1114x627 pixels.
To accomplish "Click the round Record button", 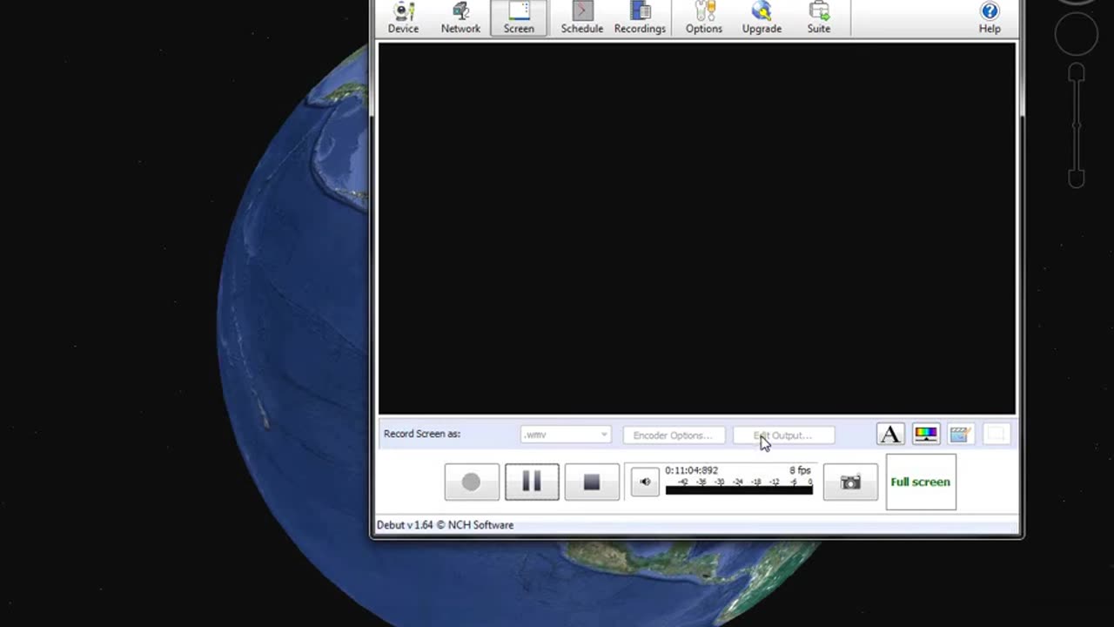I will (471, 482).
